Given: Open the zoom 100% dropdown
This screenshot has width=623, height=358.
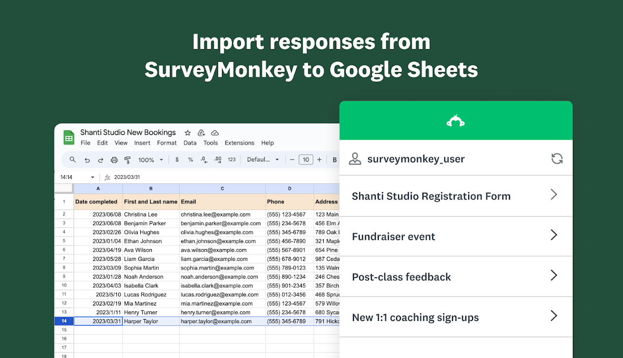Looking at the screenshot, I should coord(150,160).
